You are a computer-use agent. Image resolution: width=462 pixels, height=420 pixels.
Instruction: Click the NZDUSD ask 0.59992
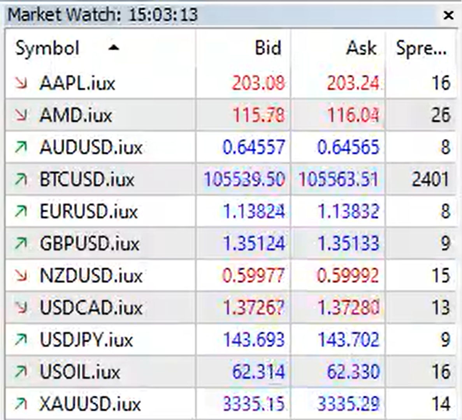tap(348, 276)
